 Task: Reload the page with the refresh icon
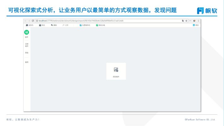[33, 21]
